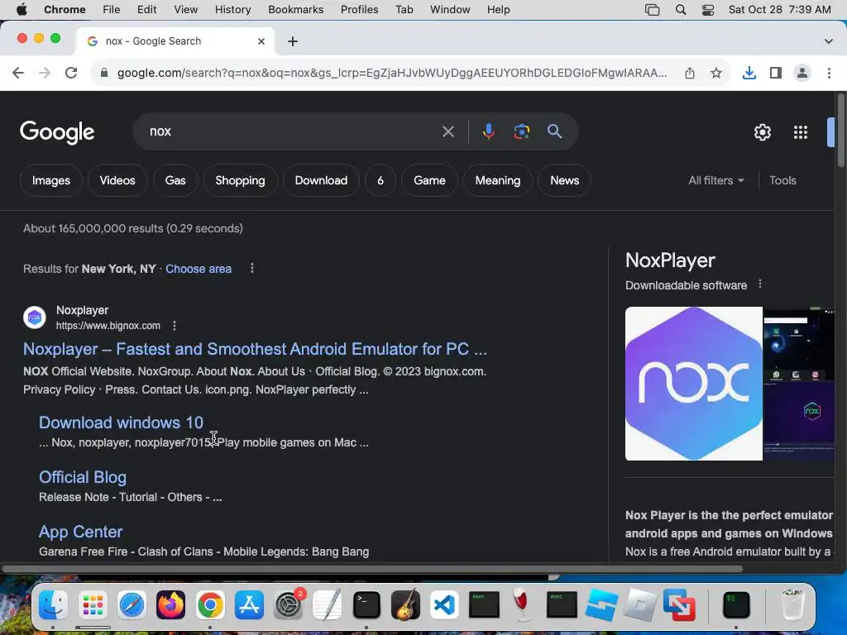This screenshot has width=847, height=635.
Task: Select the Meaning filter chip
Action: (x=497, y=180)
